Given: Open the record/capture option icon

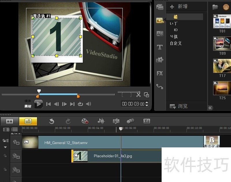Looking at the screenshot, I should pyautogui.click(x=85, y=121).
